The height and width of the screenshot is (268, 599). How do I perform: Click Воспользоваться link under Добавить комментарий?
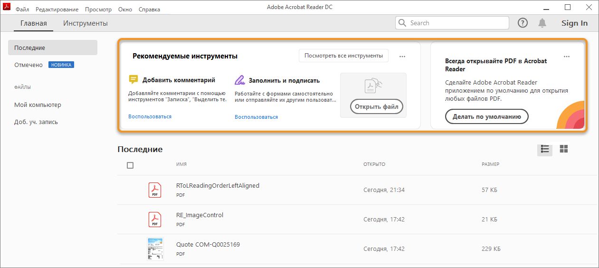150,116
